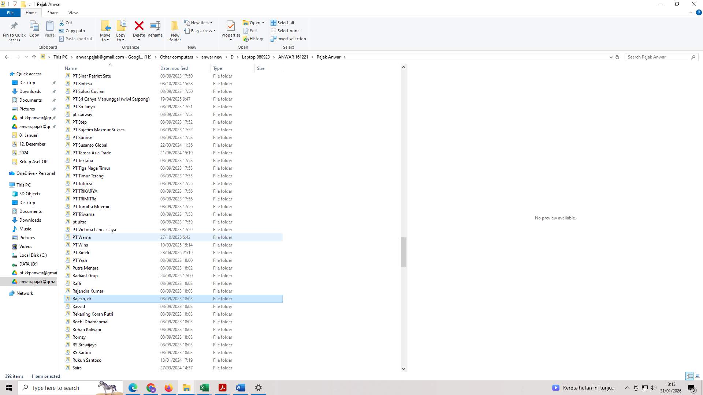Create a New folder from the ribbon

pyautogui.click(x=175, y=31)
